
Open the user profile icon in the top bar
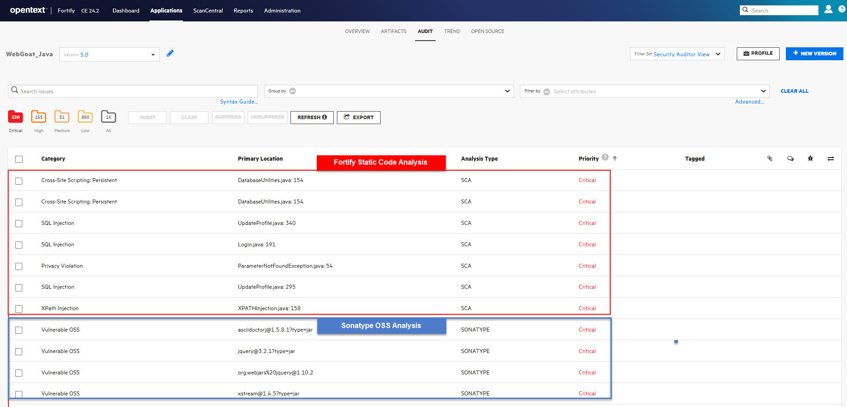tap(828, 9)
